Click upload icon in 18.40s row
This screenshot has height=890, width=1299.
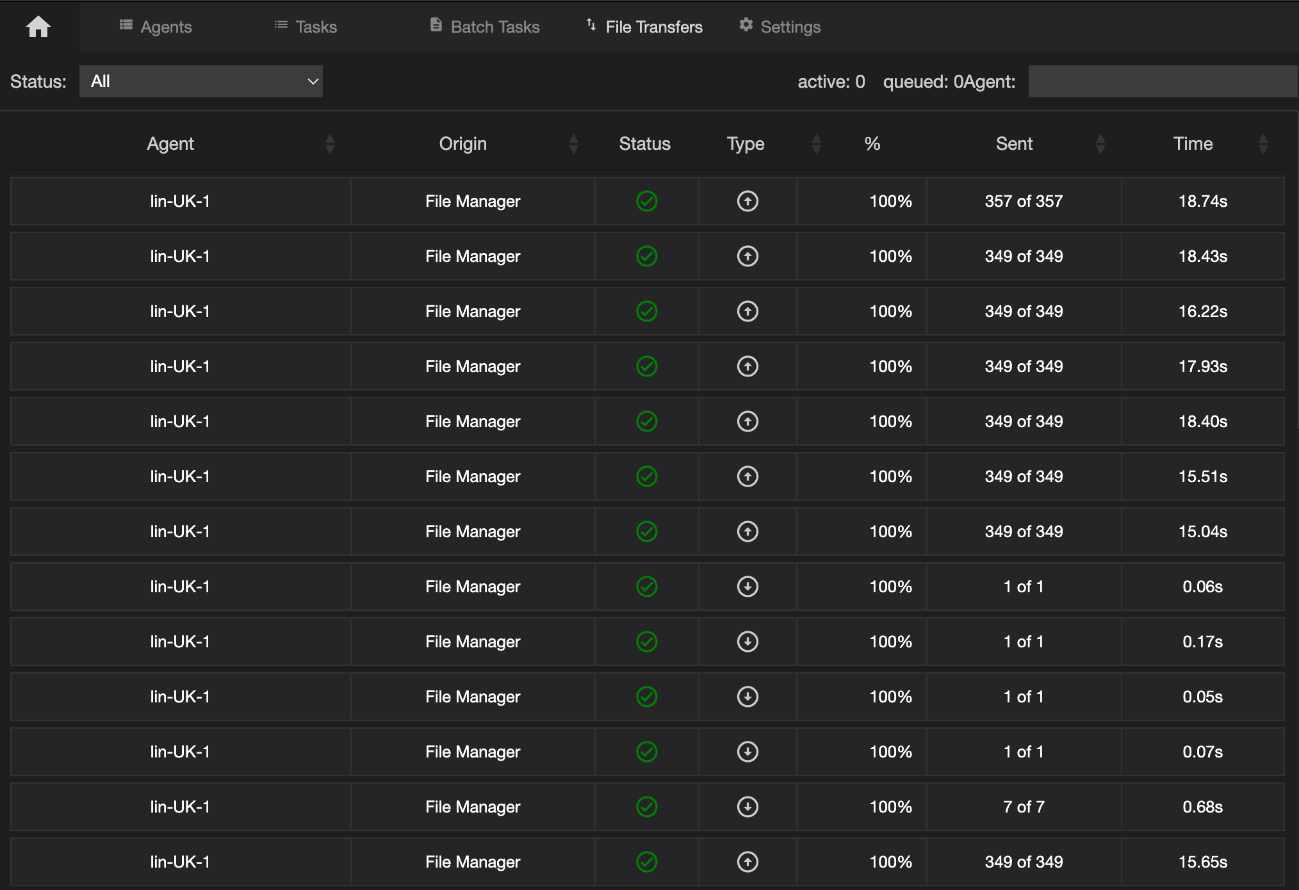tap(748, 421)
